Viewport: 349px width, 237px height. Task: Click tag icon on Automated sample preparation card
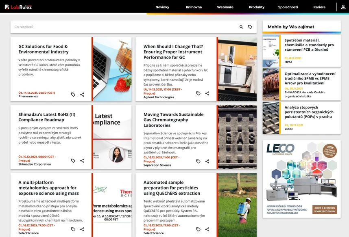coord(198,229)
